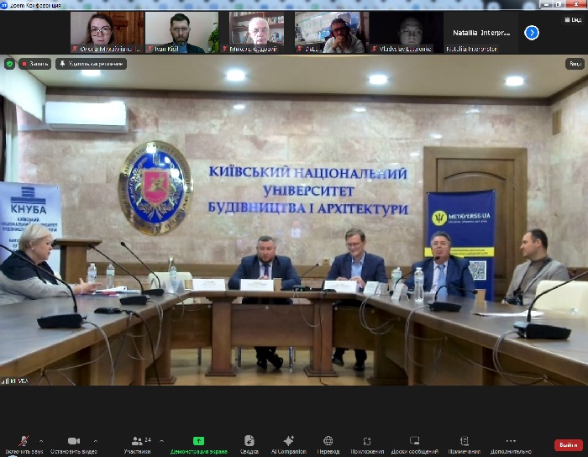Show next participants with blue arrow

point(532,33)
